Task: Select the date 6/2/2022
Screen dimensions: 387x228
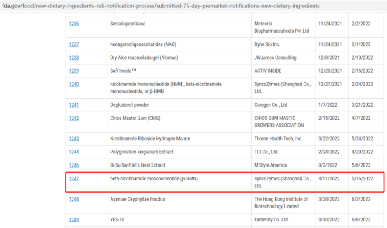Action: [x=361, y=199]
